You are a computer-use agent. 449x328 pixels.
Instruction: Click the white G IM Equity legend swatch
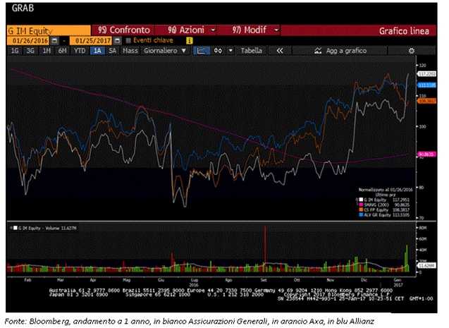362,200
